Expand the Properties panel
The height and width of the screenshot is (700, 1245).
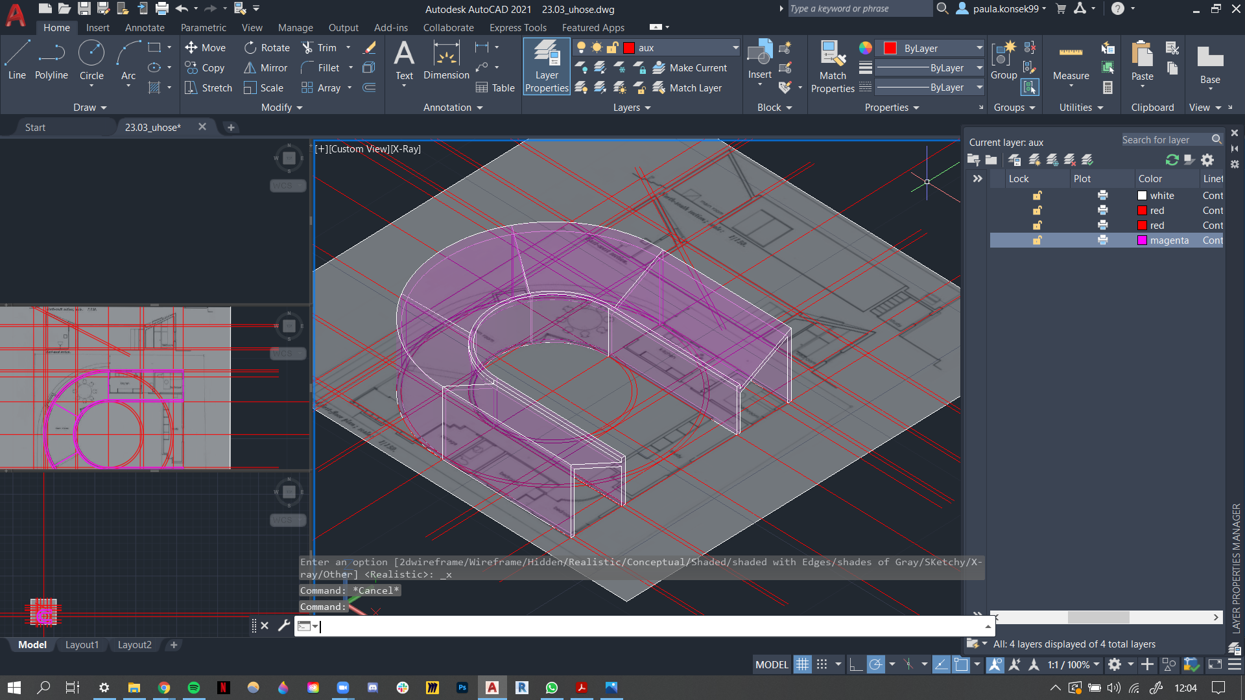[892, 108]
